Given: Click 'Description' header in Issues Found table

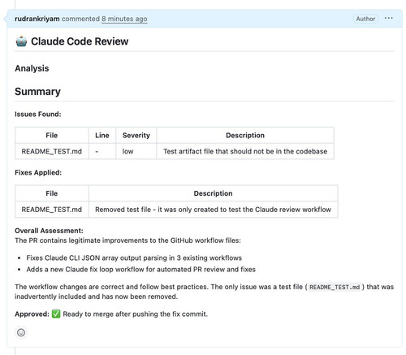Looking at the screenshot, I should [x=245, y=135].
